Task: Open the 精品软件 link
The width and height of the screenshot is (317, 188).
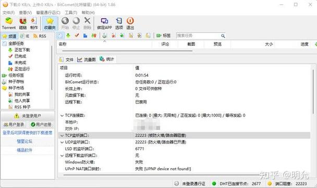Action: coord(25,150)
